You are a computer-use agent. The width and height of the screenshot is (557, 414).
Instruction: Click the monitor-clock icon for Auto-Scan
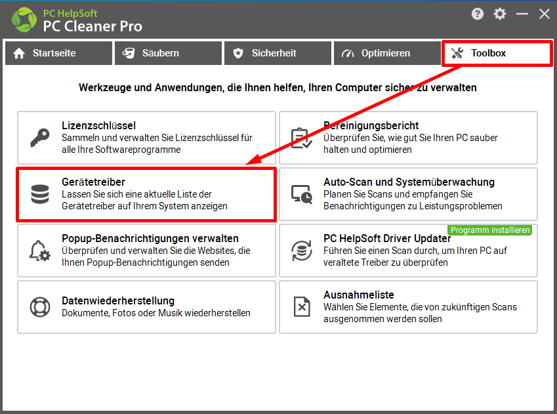point(302,194)
